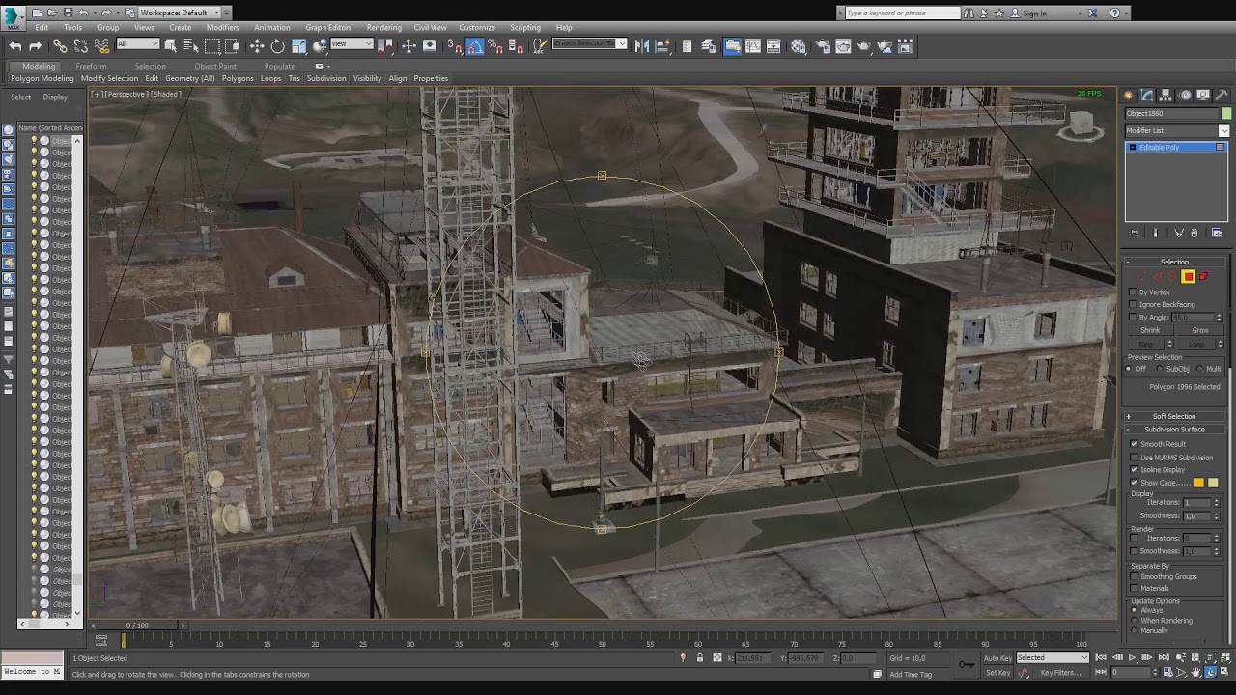Select Polygon sub-object level icon
Viewport: 1236px width, 695px height.
click(1188, 277)
